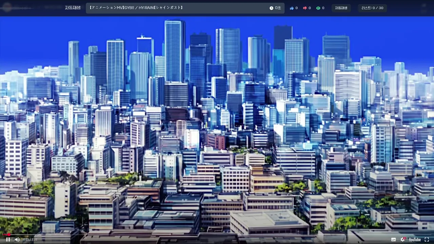This screenshot has height=244, width=434.
Task: Mute the video volume
Action: pyautogui.click(x=17, y=240)
